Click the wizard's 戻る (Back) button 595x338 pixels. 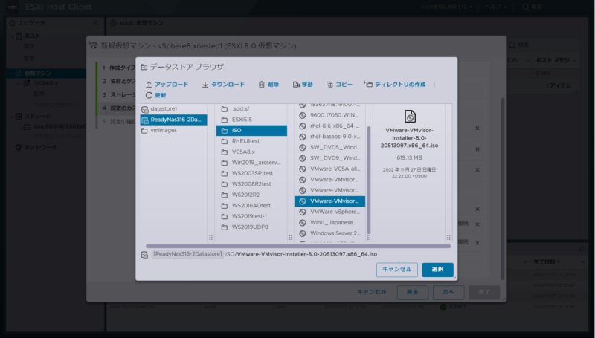point(413,292)
